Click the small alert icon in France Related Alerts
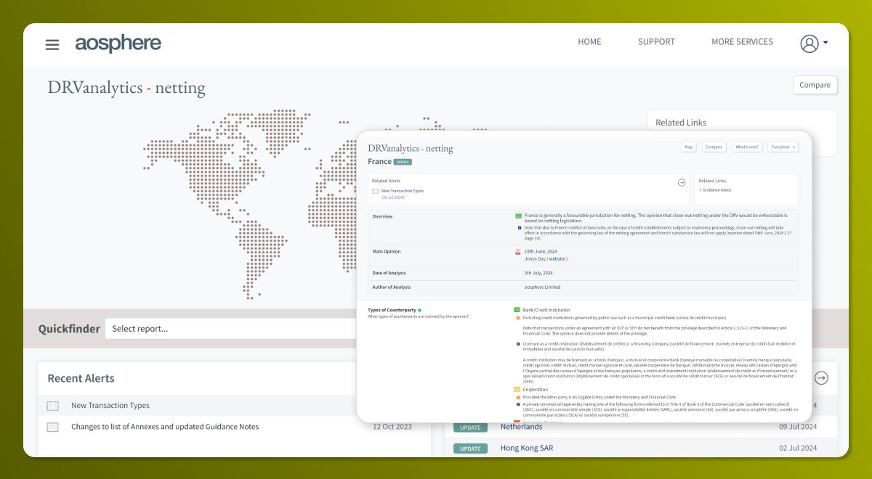872x479 pixels. pos(375,192)
